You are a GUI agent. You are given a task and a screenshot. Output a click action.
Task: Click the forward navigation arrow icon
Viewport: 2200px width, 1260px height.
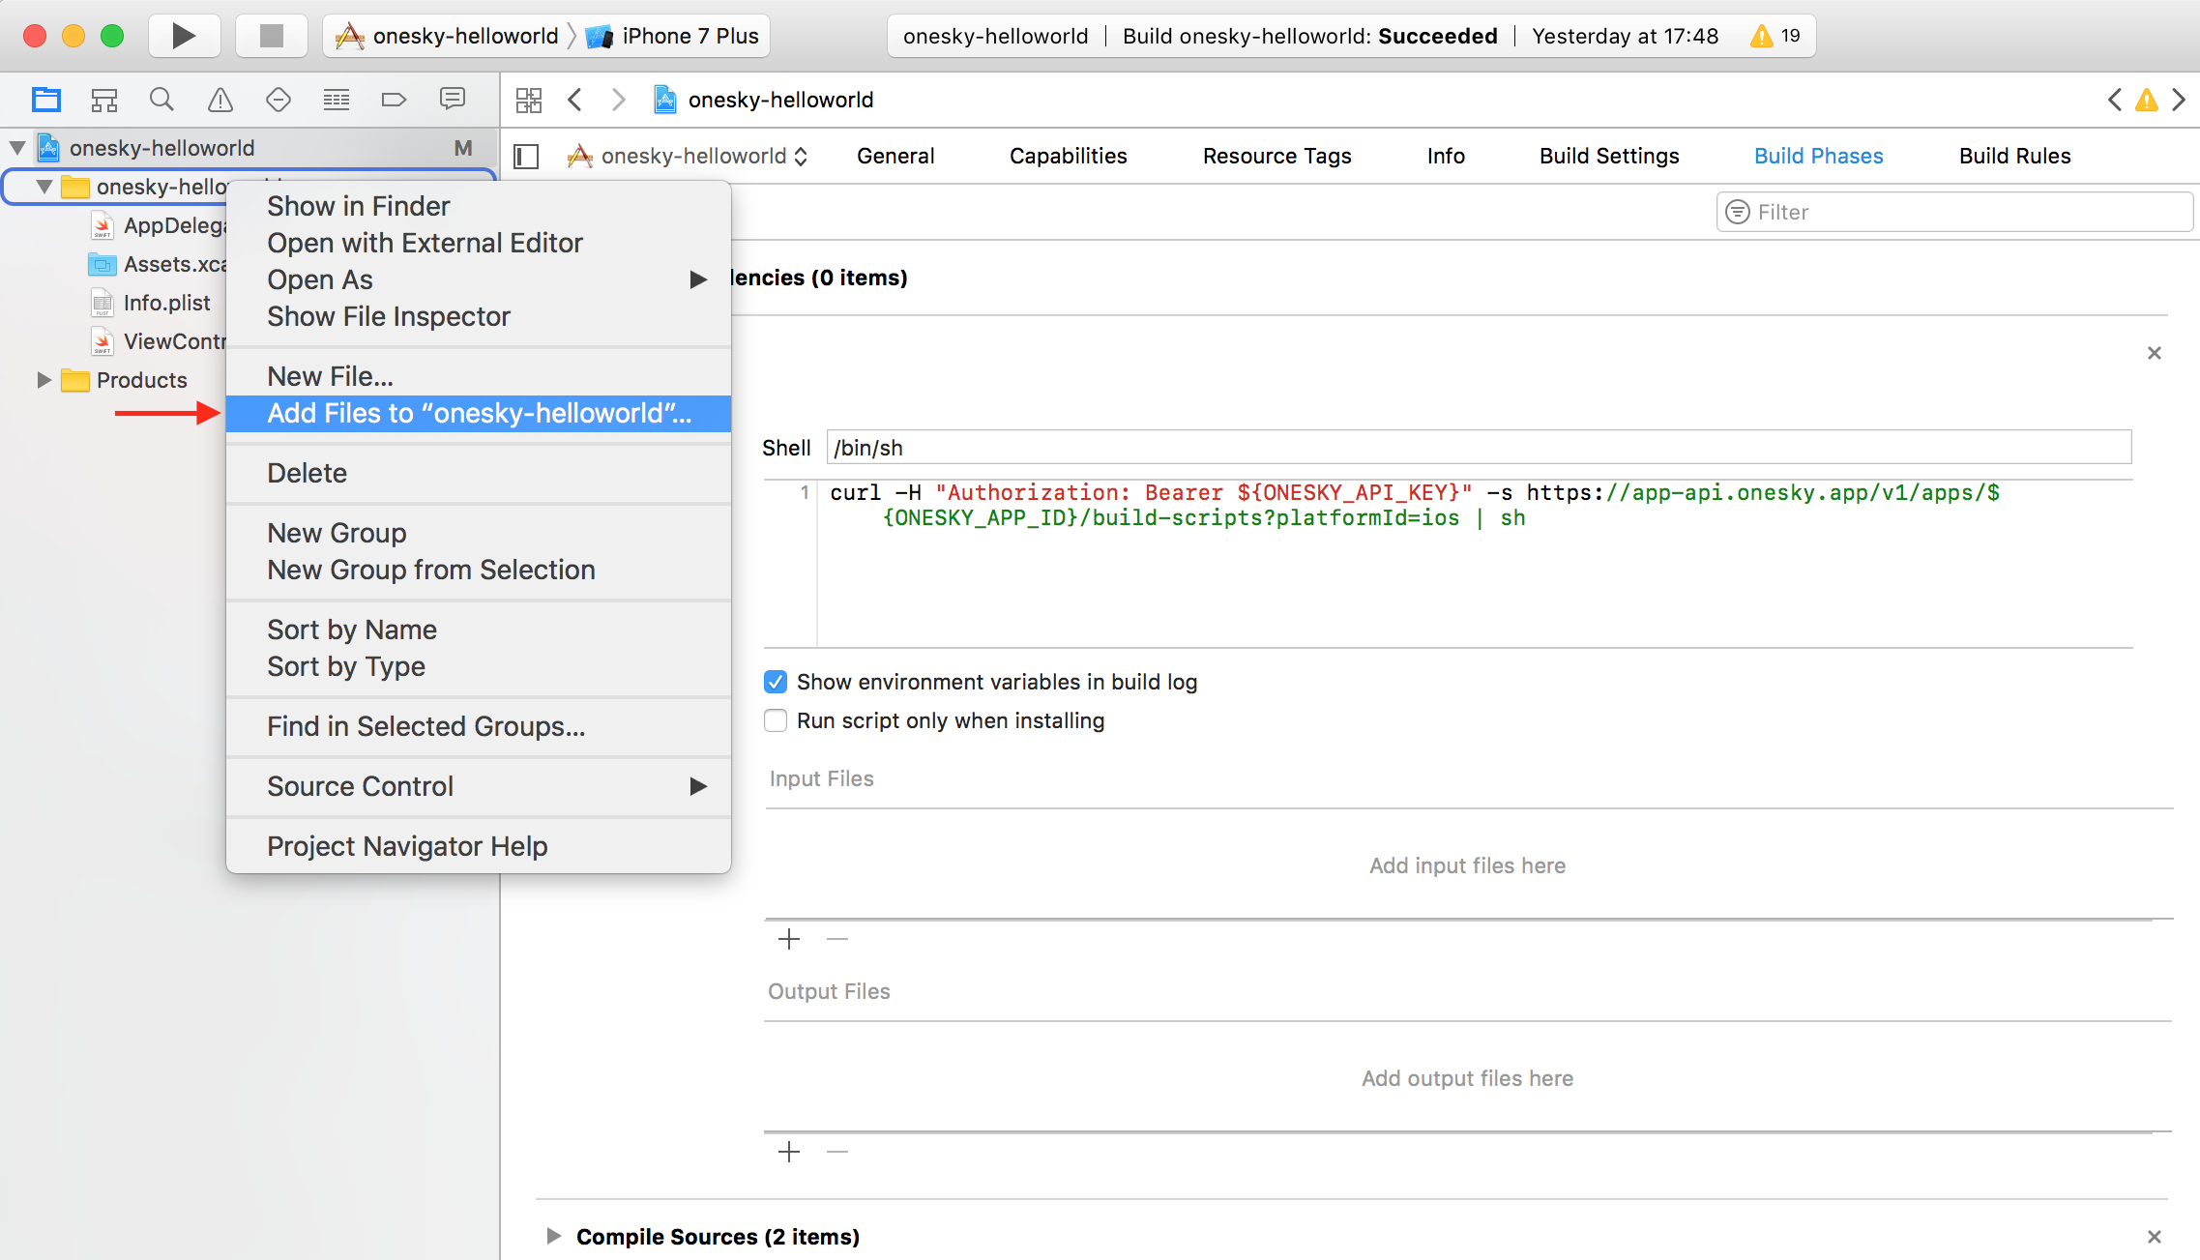coord(618,100)
